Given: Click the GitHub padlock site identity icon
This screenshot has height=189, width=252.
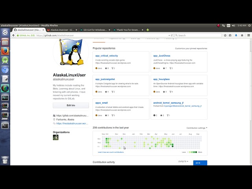Looking at the screenshot, I should coord(18,35).
